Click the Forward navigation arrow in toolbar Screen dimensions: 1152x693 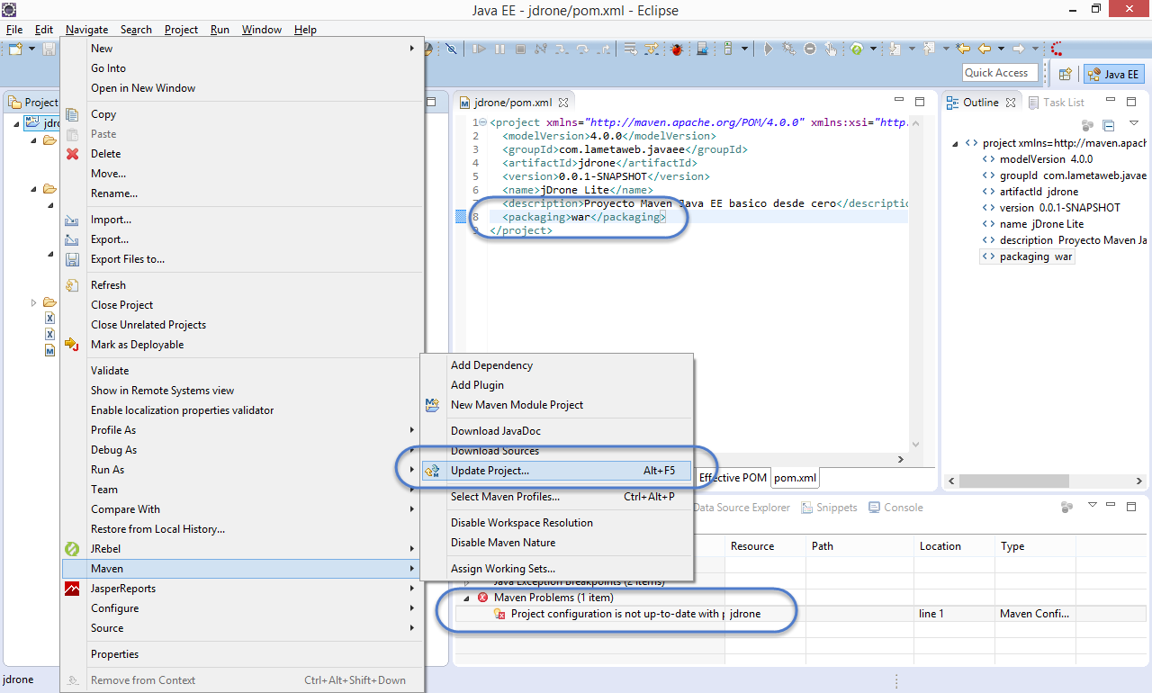[1018, 49]
